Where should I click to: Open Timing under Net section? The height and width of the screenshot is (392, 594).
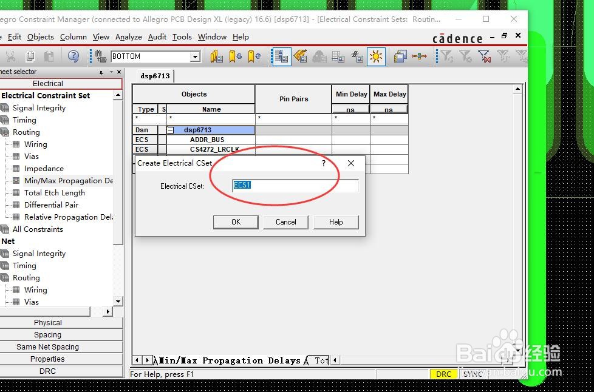[x=24, y=266]
